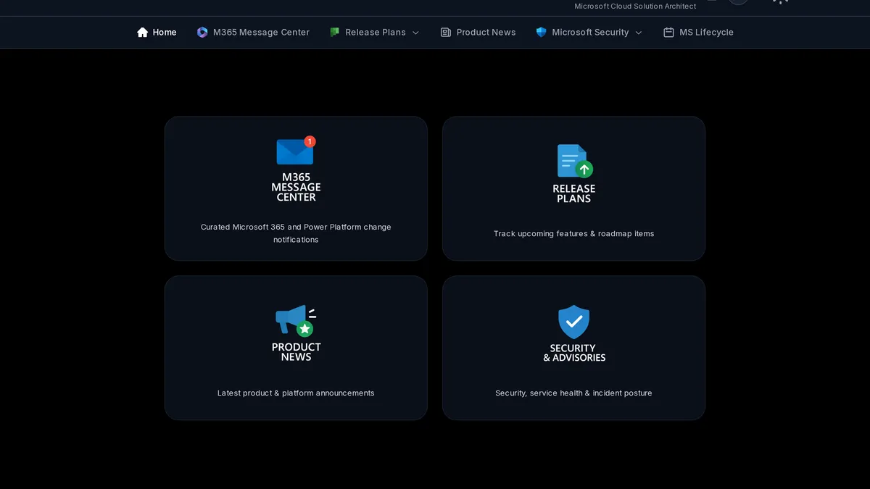Open Microsoft Security nav menu label
The height and width of the screenshot is (489, 870).
[590, 33]
